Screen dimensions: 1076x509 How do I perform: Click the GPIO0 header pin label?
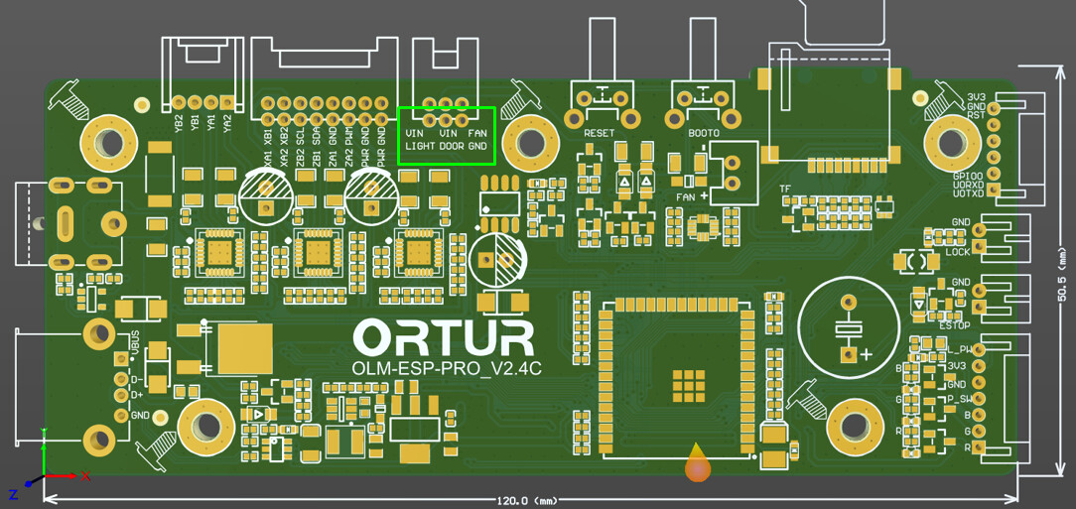pyautogui.click(x=968, y=176)
